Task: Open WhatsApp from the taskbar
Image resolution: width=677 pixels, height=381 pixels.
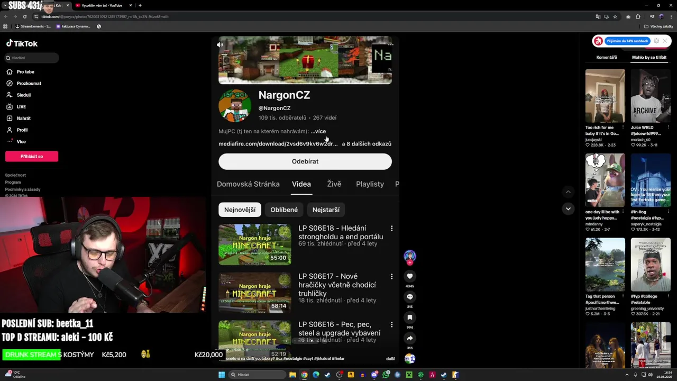Action: (386, 375)
